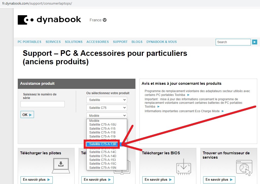Click Trouver un fournisseur de services heading

pyautogui.click(x=226, y=155)
